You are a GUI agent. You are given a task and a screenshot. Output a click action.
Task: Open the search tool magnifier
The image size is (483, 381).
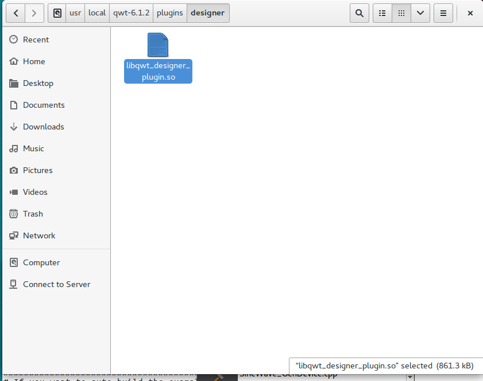[359, 13]
